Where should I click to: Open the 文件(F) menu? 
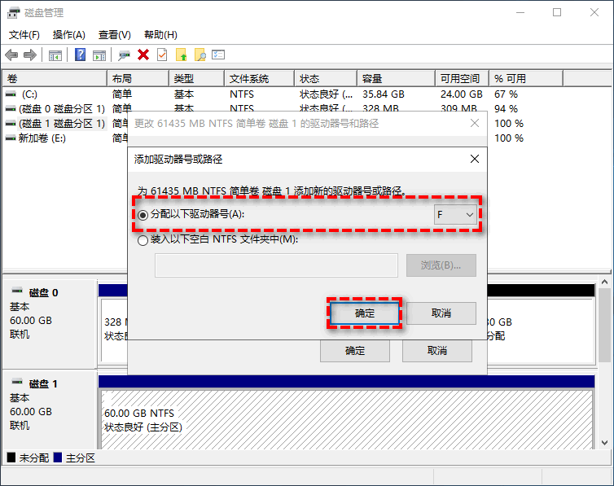coord(24,35)
